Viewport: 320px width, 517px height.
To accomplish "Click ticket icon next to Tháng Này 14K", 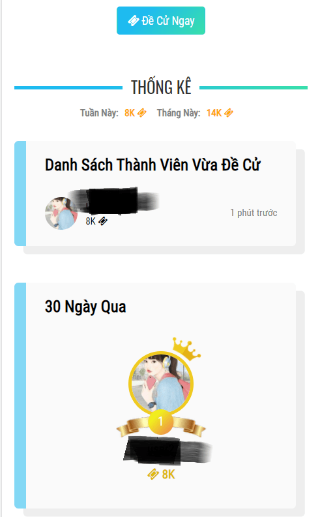I will 229,113.
